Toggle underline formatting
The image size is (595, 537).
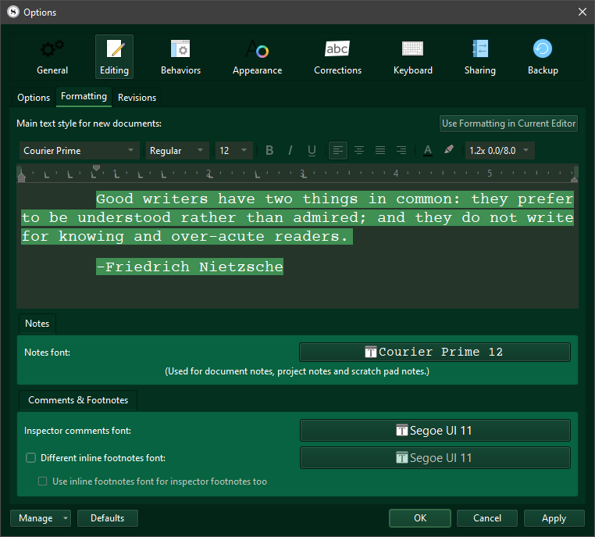[312, 150]
